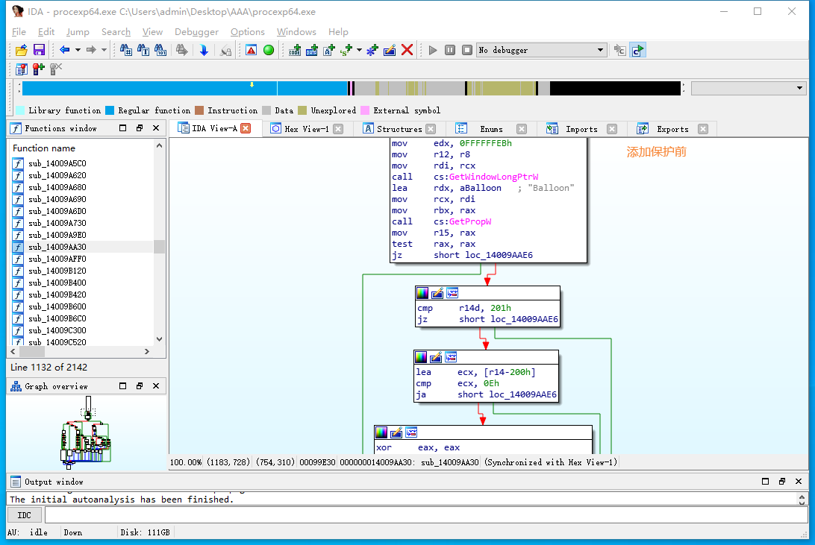Open a file with the folder icon
The width and height of the screenshot is (815, 545).
click(22, 51)
